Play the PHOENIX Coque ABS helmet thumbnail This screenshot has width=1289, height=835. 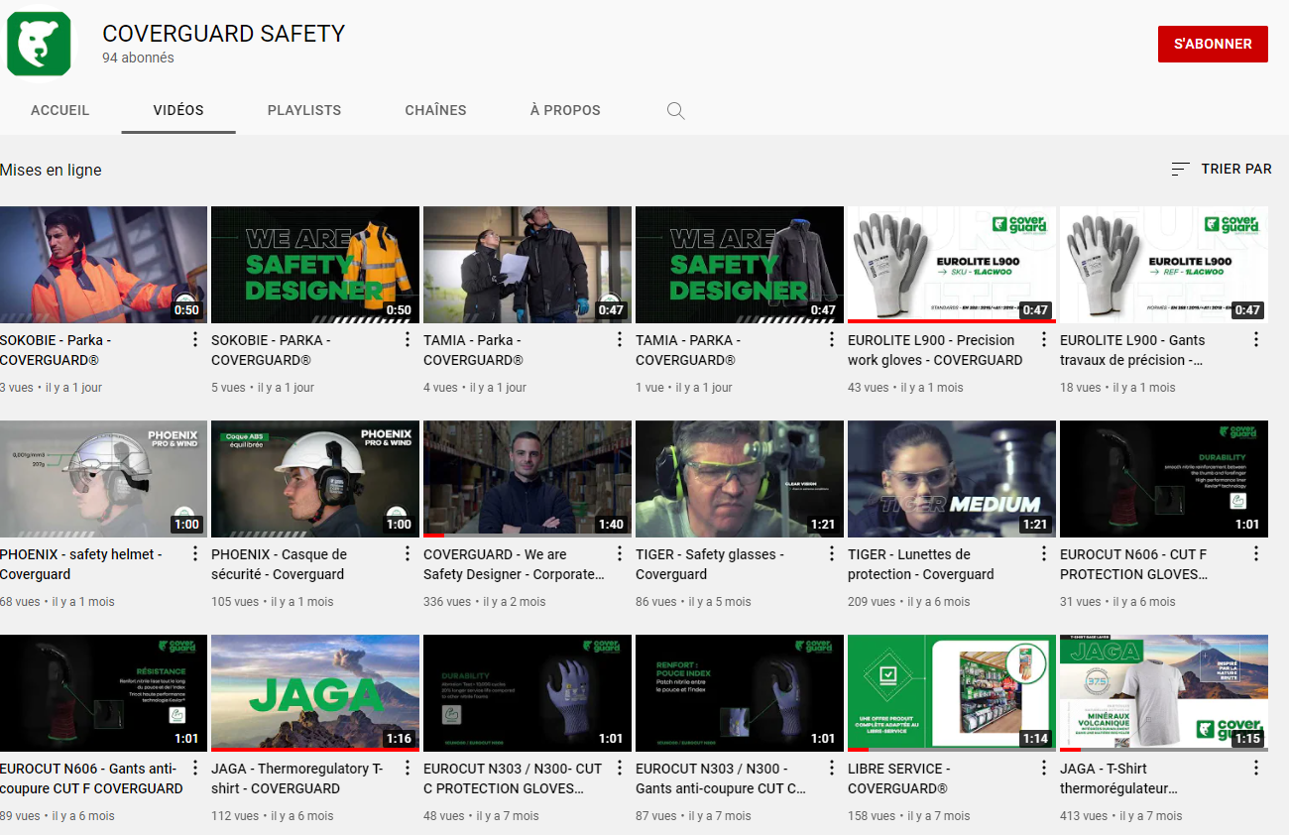coord(315,479)
